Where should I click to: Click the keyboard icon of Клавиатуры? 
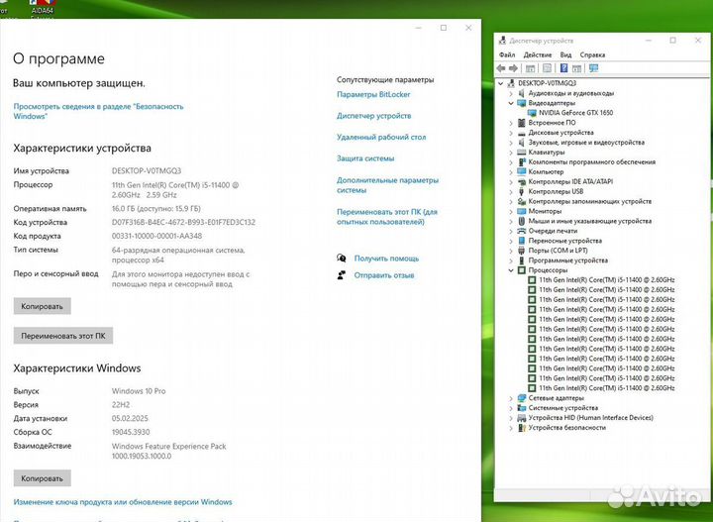click(x=522, y=153)
